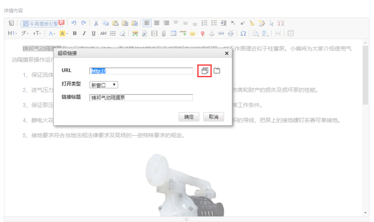Click the undo arrow icon
374x222 pixels.
point(74,23)
